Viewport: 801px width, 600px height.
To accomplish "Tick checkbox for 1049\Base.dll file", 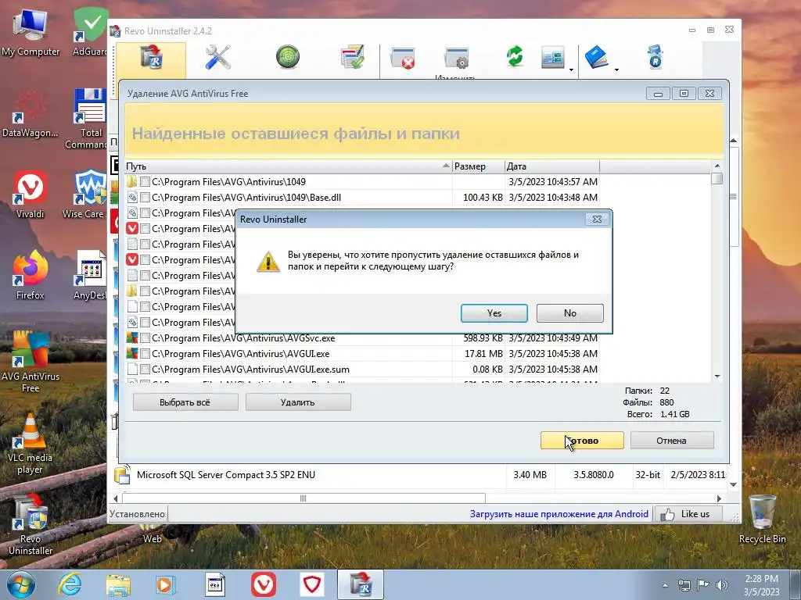I will (145, 198).
